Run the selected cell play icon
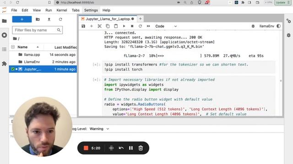This screenshot has height=164, width=293. [x=124, y=26]
